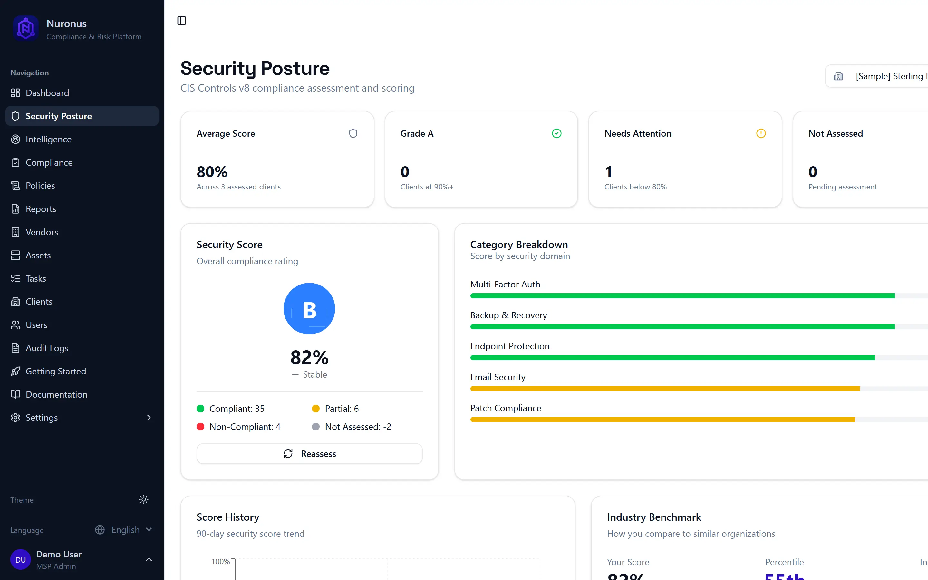The width and height of the screenshot is (928, 580).
Task: Open the Assets page
Action: (82, 255)
